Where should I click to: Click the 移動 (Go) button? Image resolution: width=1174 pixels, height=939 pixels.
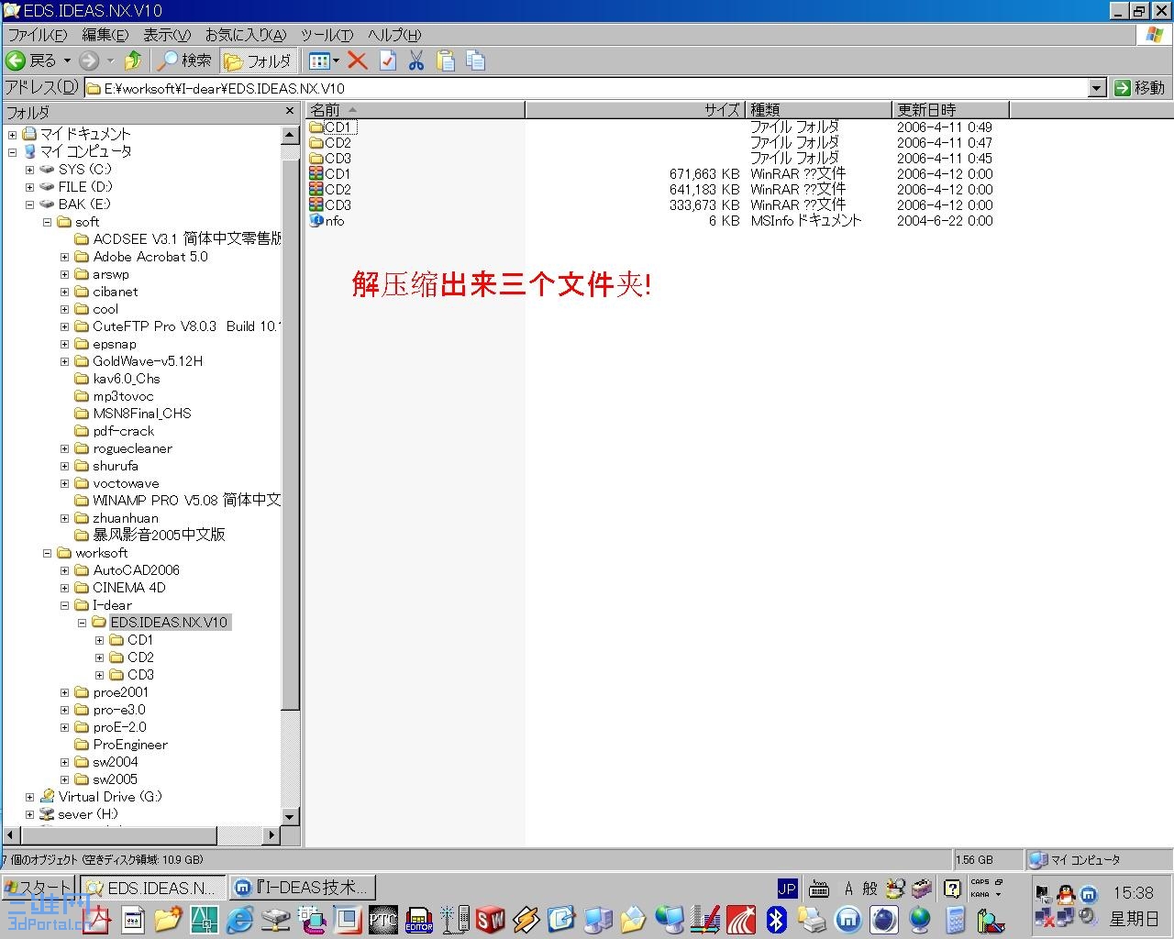[x=1140, y=88]
